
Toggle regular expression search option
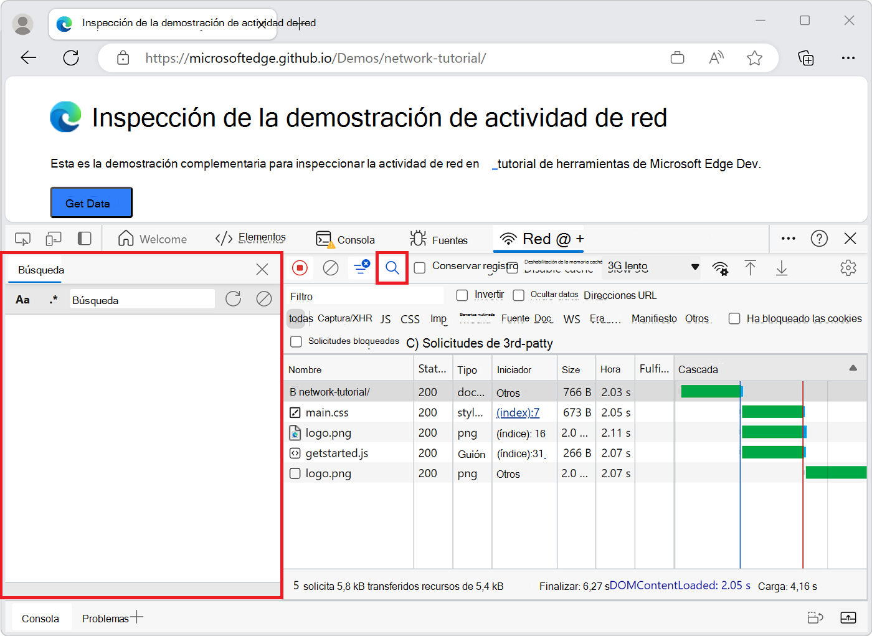coord(54,300)
